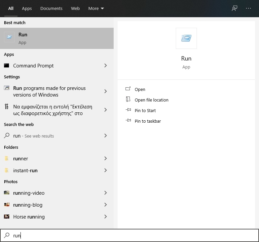Click the Run app icon in best match
Viewport: 259px width, 242px height.
[x=9, y=37]
